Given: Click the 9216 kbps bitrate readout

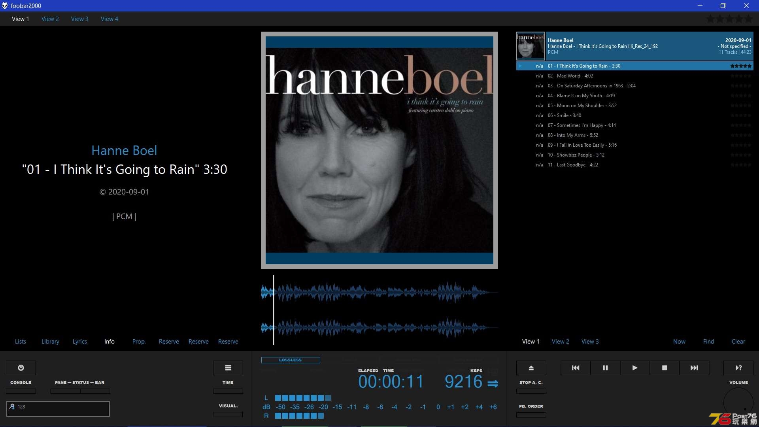Looking at the screenshot, I should 463,382.
